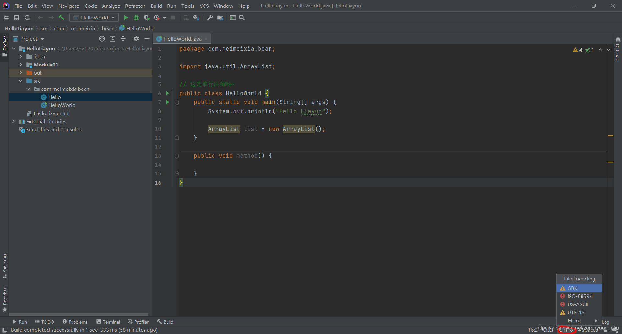Screen dimensions: 622x334
Task: Click the Reload from disk icon
Action: pyautogui.click(x=27, y=18)
